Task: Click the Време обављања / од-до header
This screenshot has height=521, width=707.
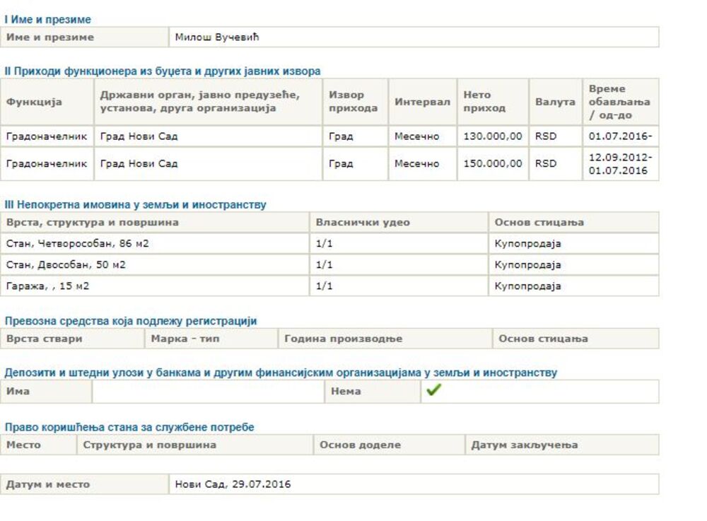Action: tap(619, 102)
